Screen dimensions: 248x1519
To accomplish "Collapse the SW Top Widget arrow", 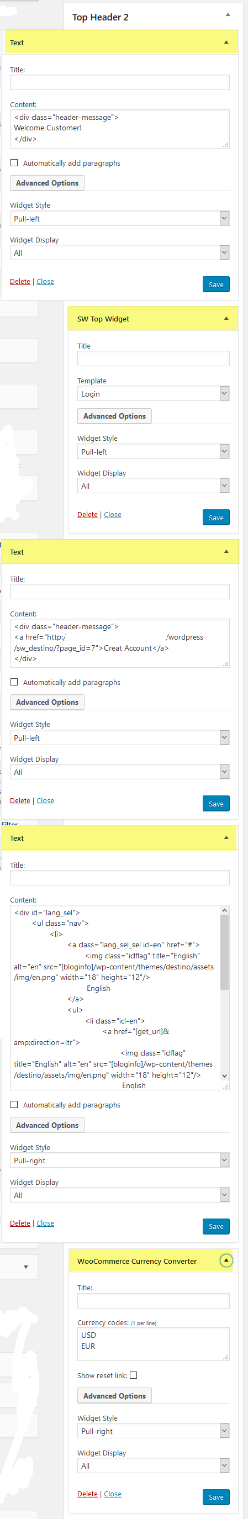I will point(226,318).
